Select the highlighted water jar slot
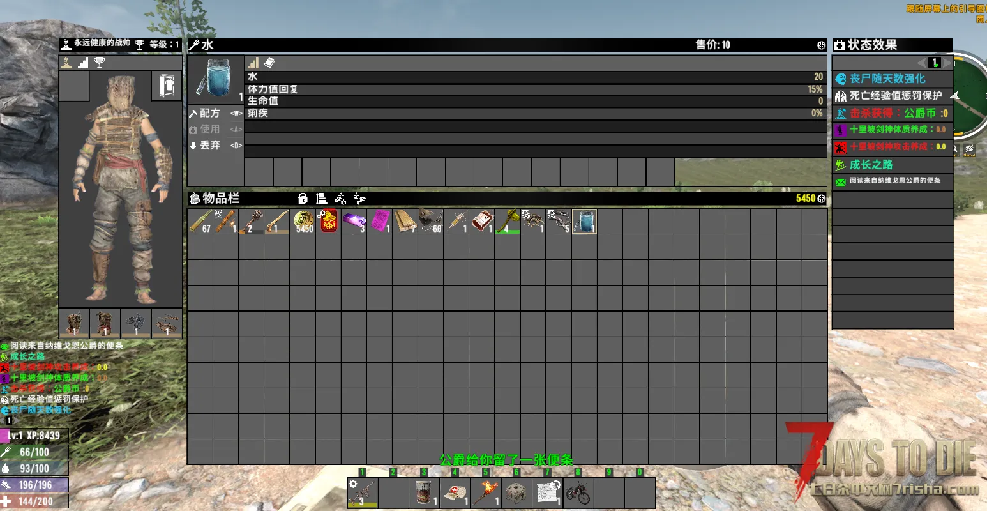The height and width of the screenshot is (511, 987). coord(584,222)
